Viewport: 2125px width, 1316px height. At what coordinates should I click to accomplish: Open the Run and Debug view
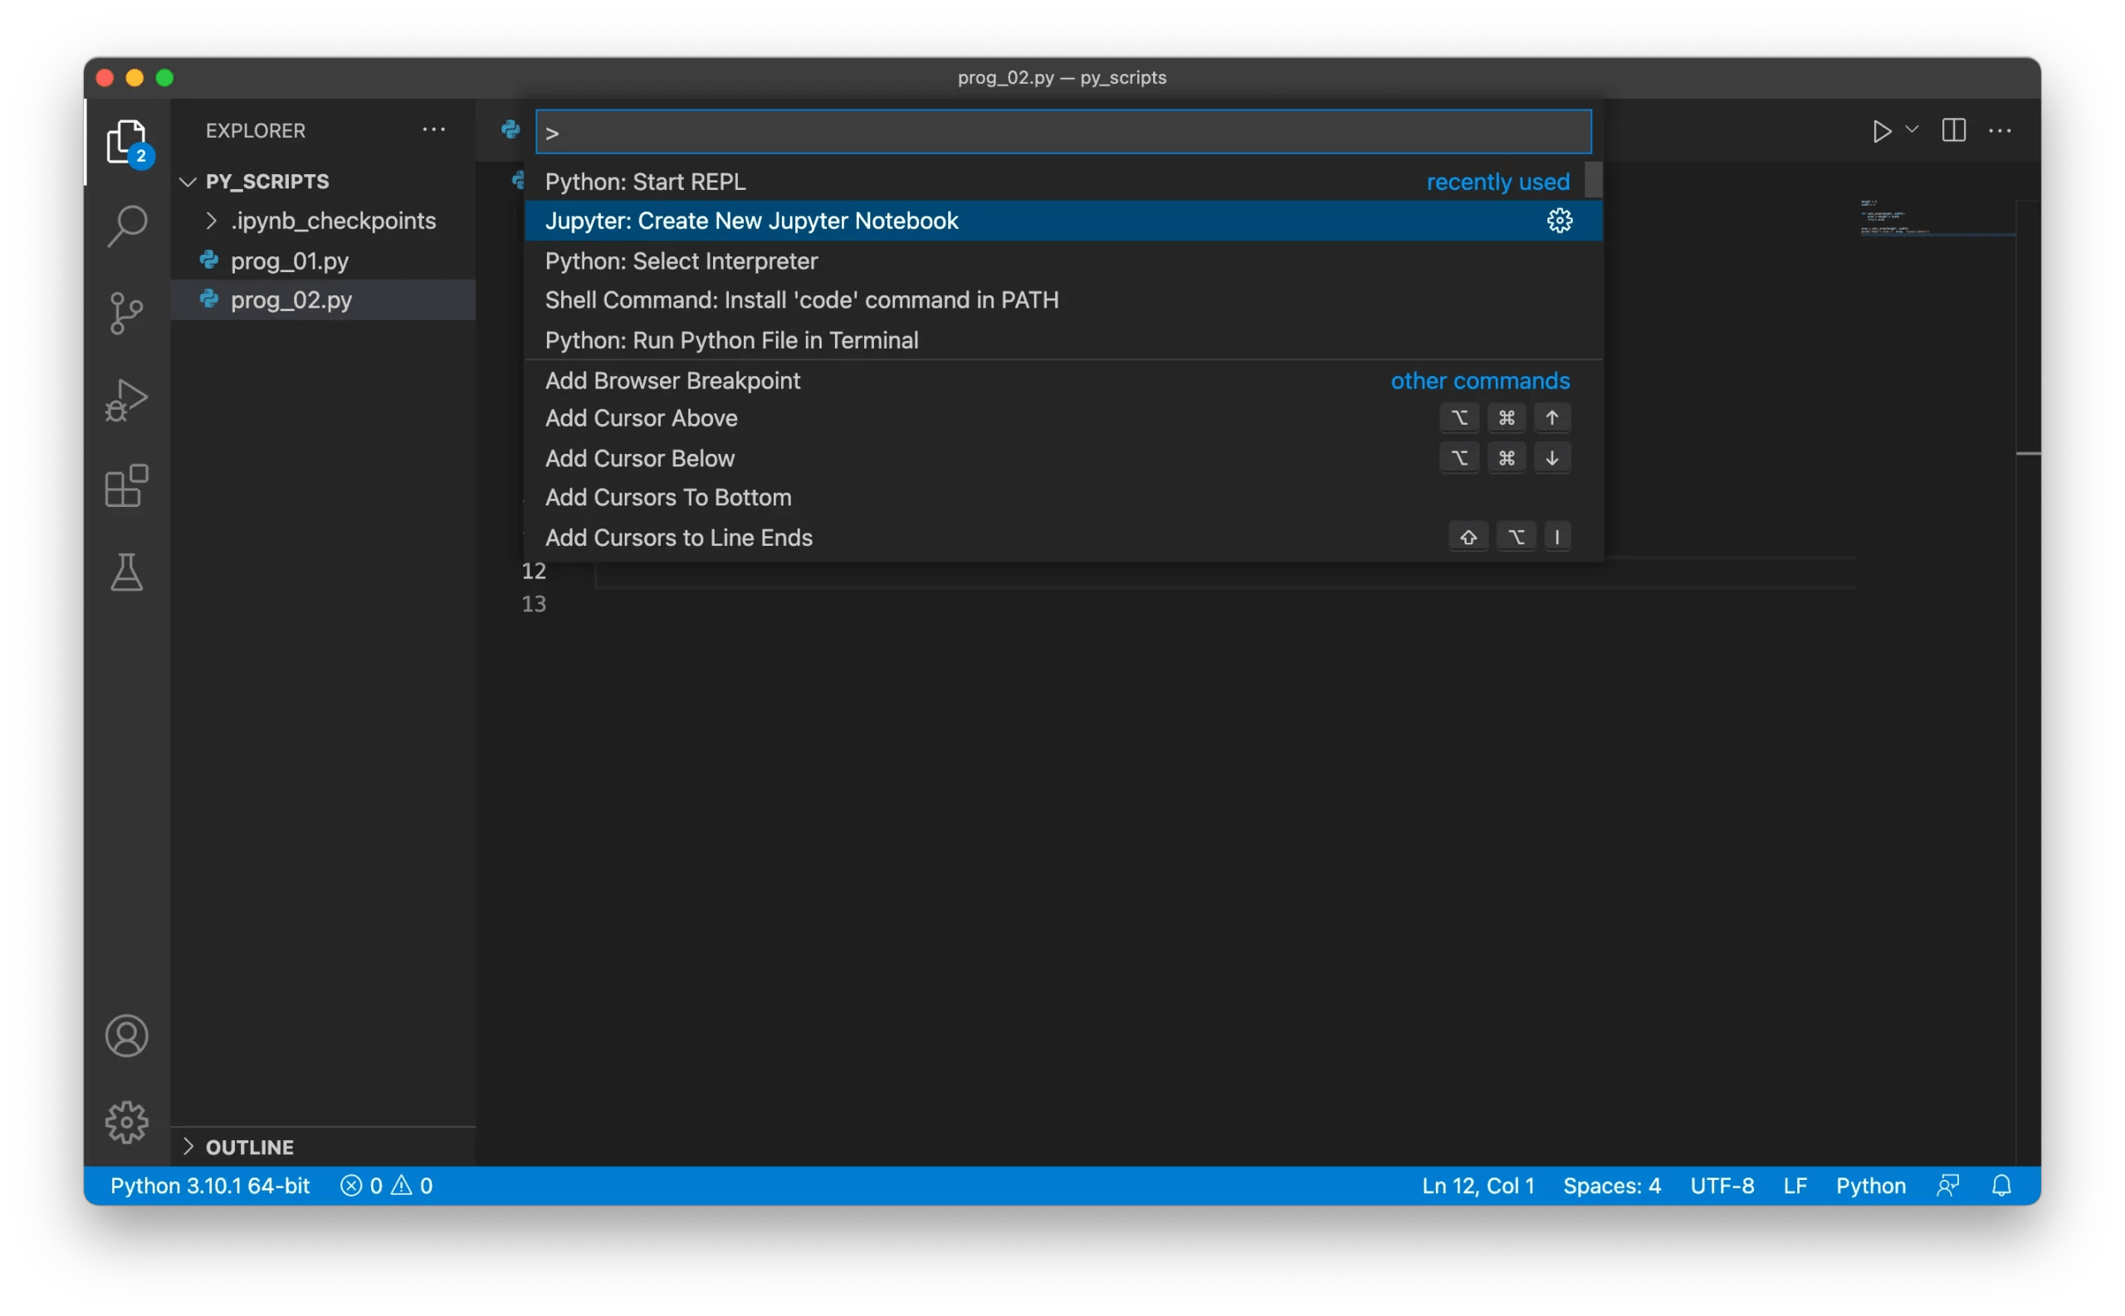point(127,398)
